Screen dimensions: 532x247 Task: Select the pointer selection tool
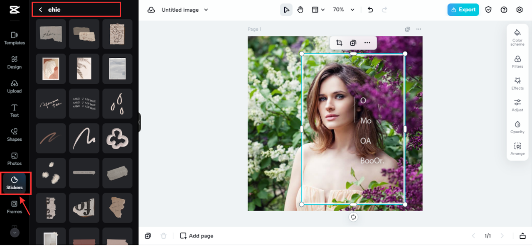286,10
